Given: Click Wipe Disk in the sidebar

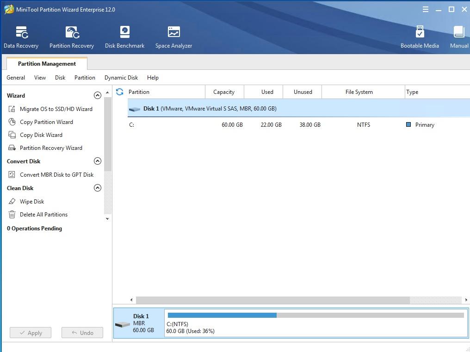Looking at the screenshot, I should (32, 202).
